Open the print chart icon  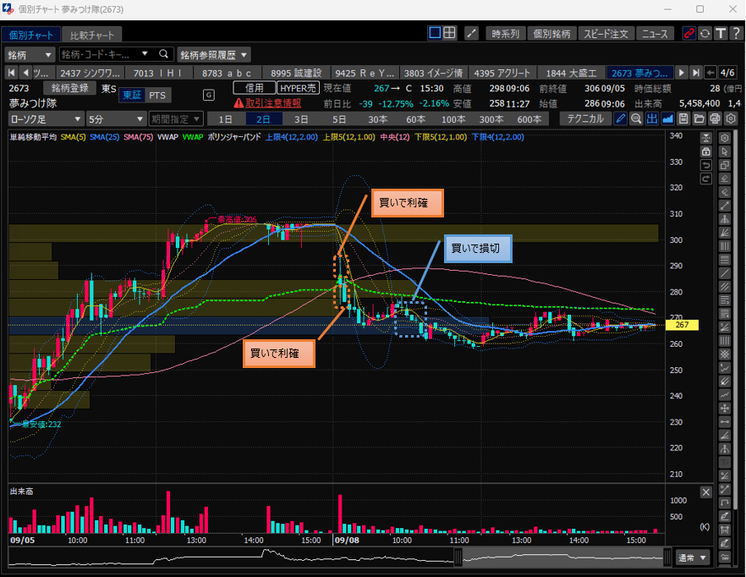(715, 119)
